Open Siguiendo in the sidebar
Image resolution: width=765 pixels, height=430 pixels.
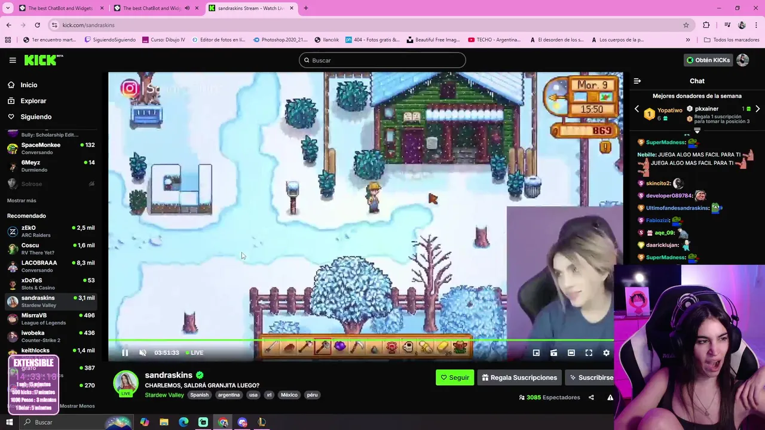(36, 116)
